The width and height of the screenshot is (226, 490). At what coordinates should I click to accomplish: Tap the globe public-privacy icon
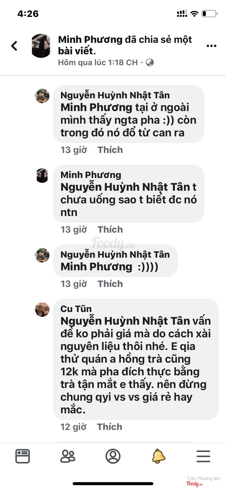point(150,62)
